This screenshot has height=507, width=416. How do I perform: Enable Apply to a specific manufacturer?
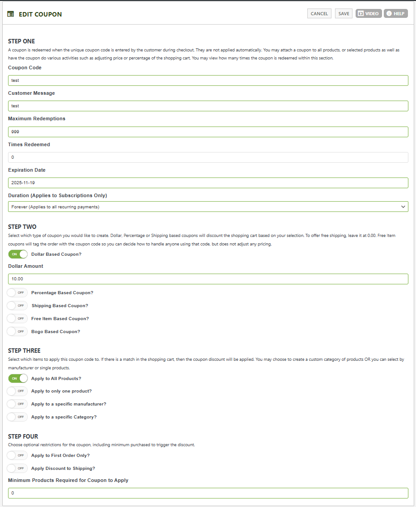[x=18, y=404]
